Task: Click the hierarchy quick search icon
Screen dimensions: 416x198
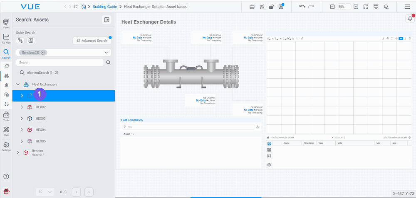Action: pyautogui.click(x=20, y=41)
